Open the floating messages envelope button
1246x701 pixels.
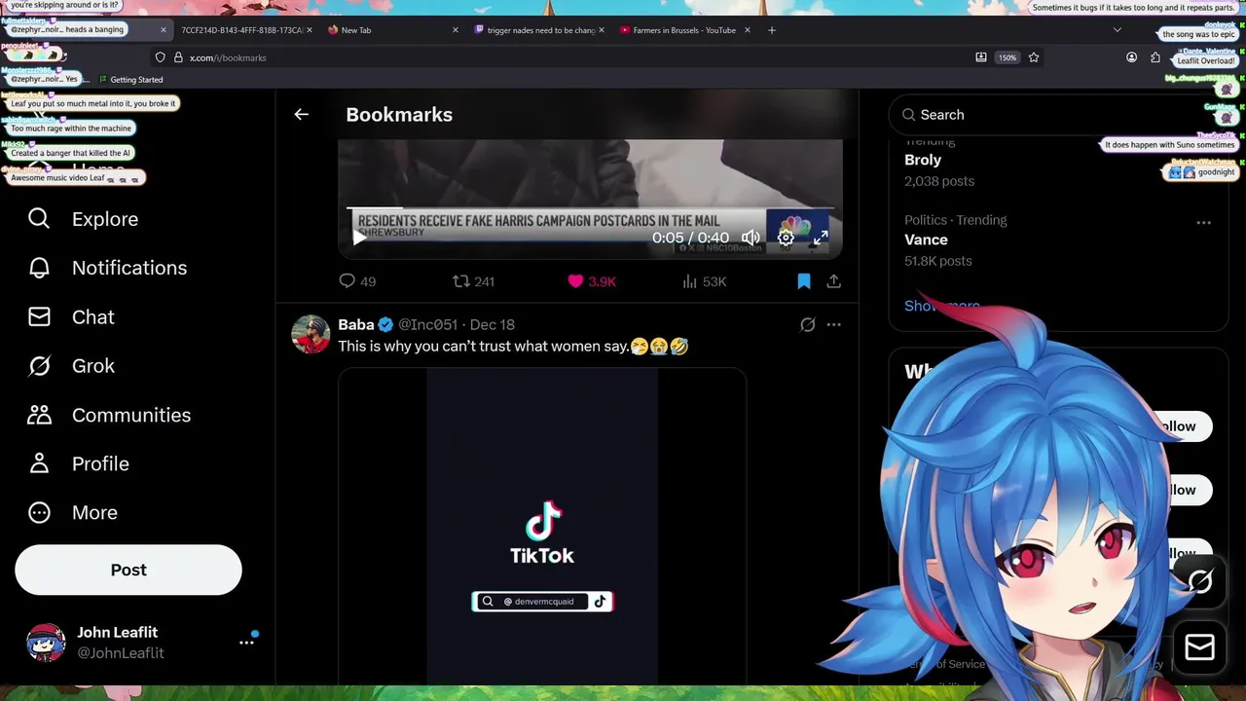[1199, 646]
